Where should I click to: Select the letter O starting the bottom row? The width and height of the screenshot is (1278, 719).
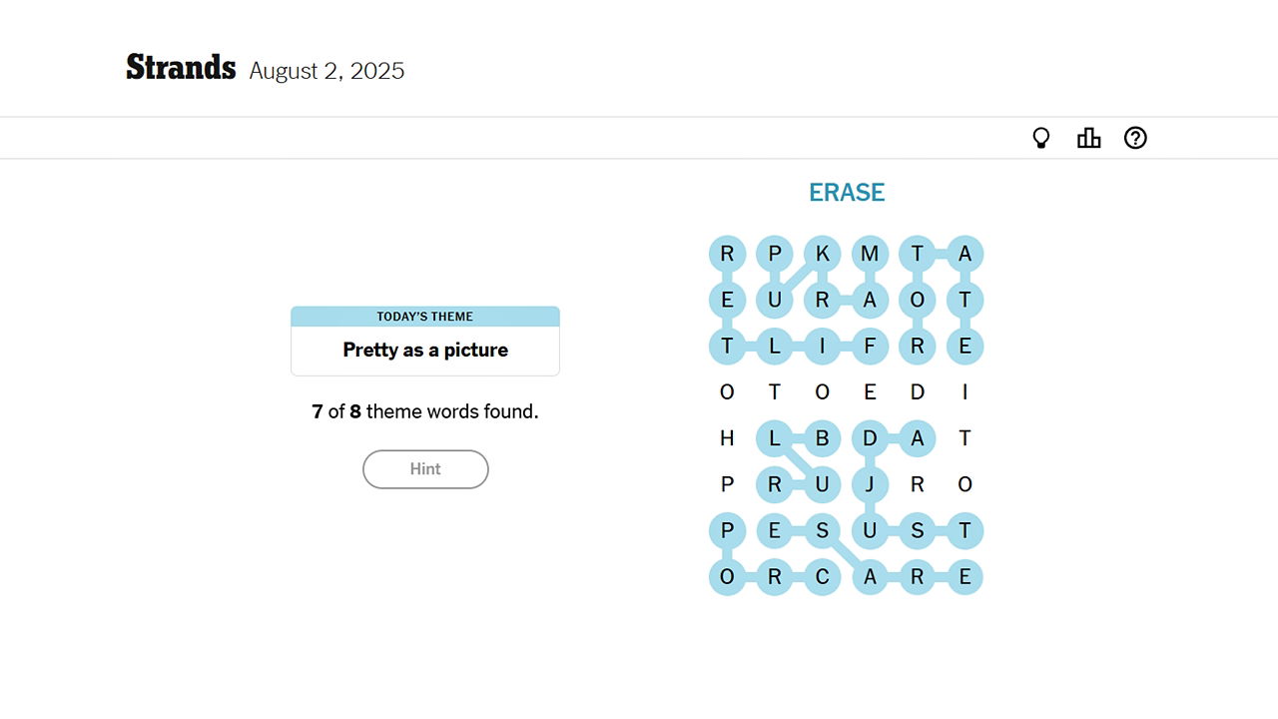click(727, 577)
